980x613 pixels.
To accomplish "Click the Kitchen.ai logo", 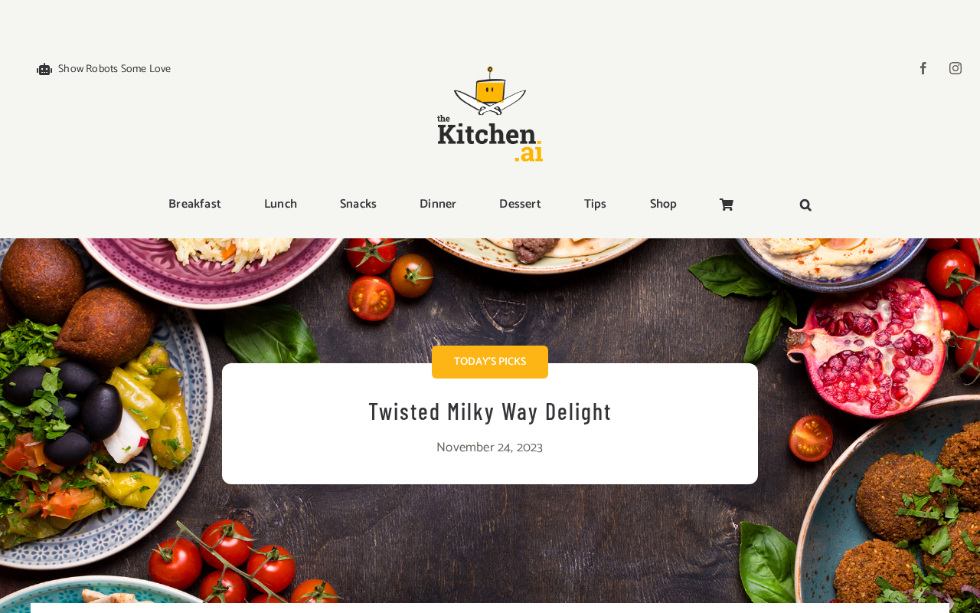I will [x=490, y=114].
